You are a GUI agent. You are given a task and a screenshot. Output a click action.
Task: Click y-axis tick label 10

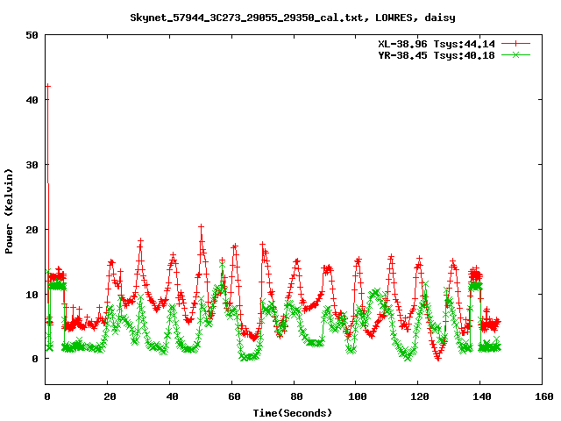[x=32, y=295]
